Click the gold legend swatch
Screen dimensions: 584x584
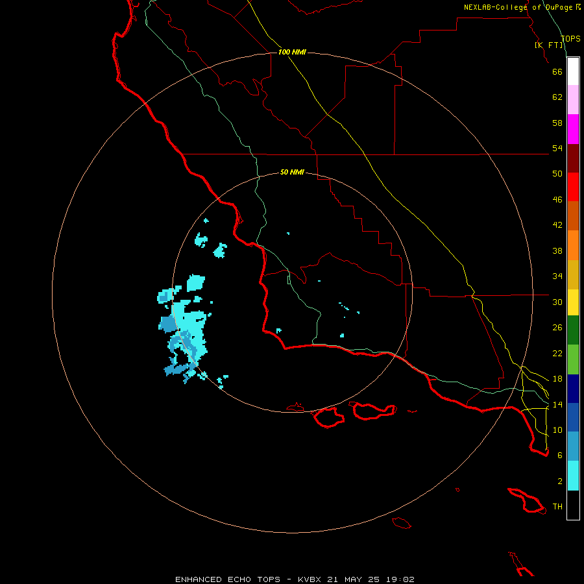pos(573,275)
